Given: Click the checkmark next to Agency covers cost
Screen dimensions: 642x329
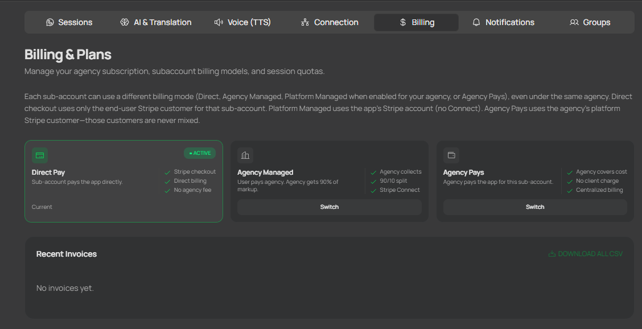Looking at the screenshot, I should tap(570, 172).
